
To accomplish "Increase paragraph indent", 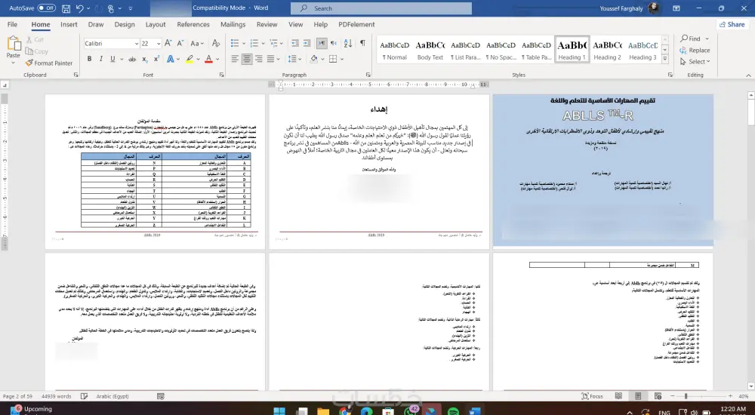I will coord(307,43).
